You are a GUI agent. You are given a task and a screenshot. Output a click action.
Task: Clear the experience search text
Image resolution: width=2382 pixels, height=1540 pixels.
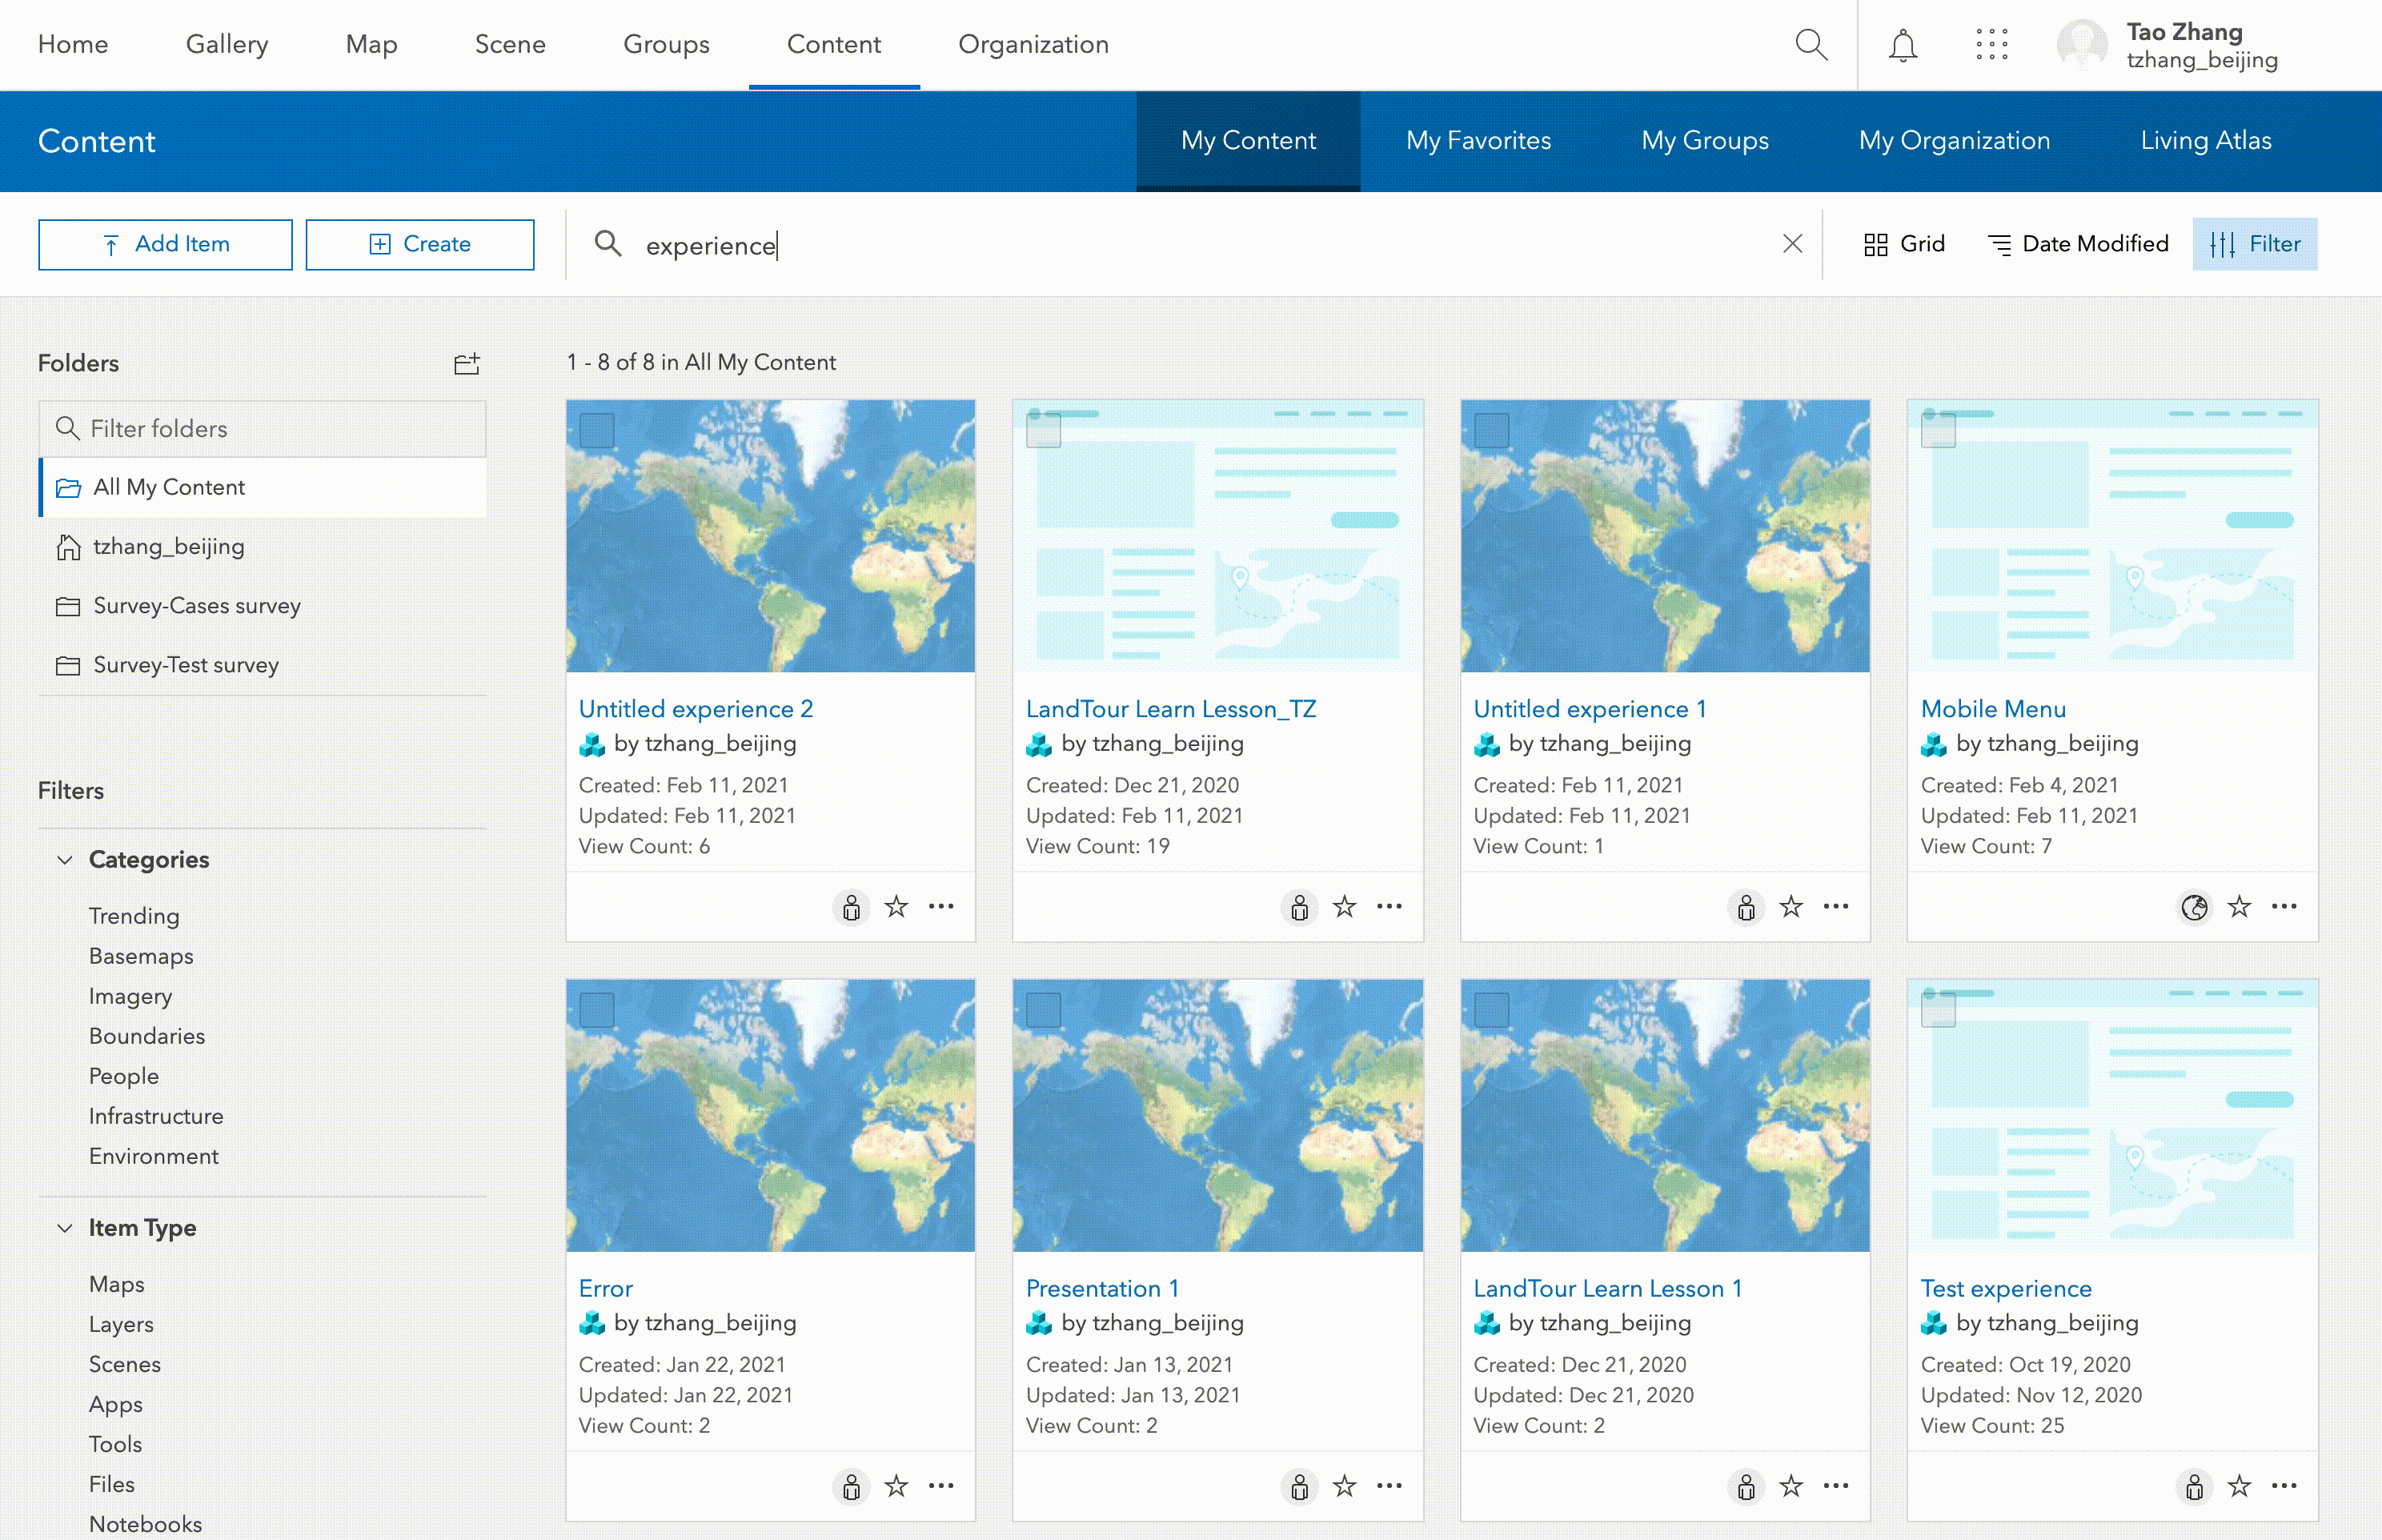pyautogui.click(x=1792, y=244)
